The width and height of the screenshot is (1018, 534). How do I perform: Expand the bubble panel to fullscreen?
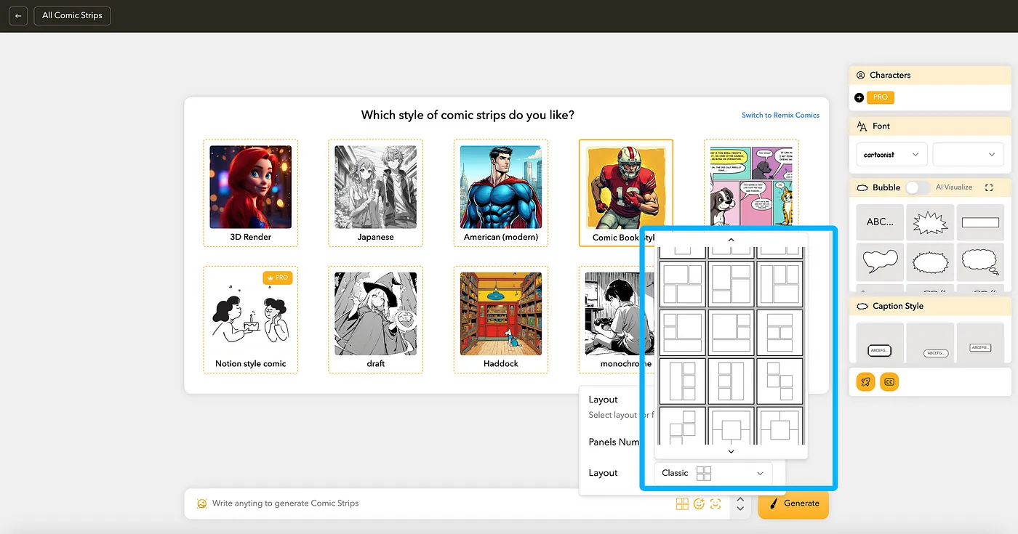pyautogui.click(x=989, y=187)
